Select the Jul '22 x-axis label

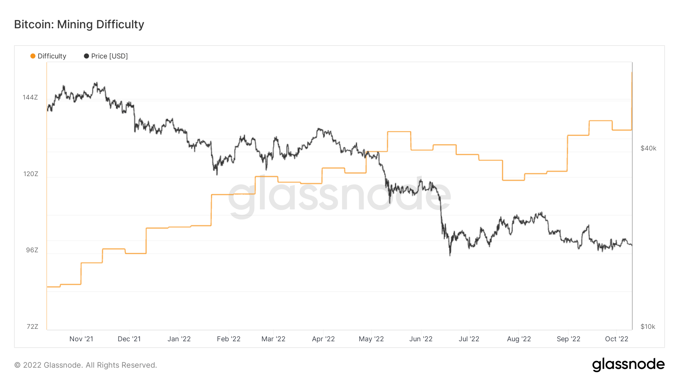pyautogui.click(x=469, y=339)
